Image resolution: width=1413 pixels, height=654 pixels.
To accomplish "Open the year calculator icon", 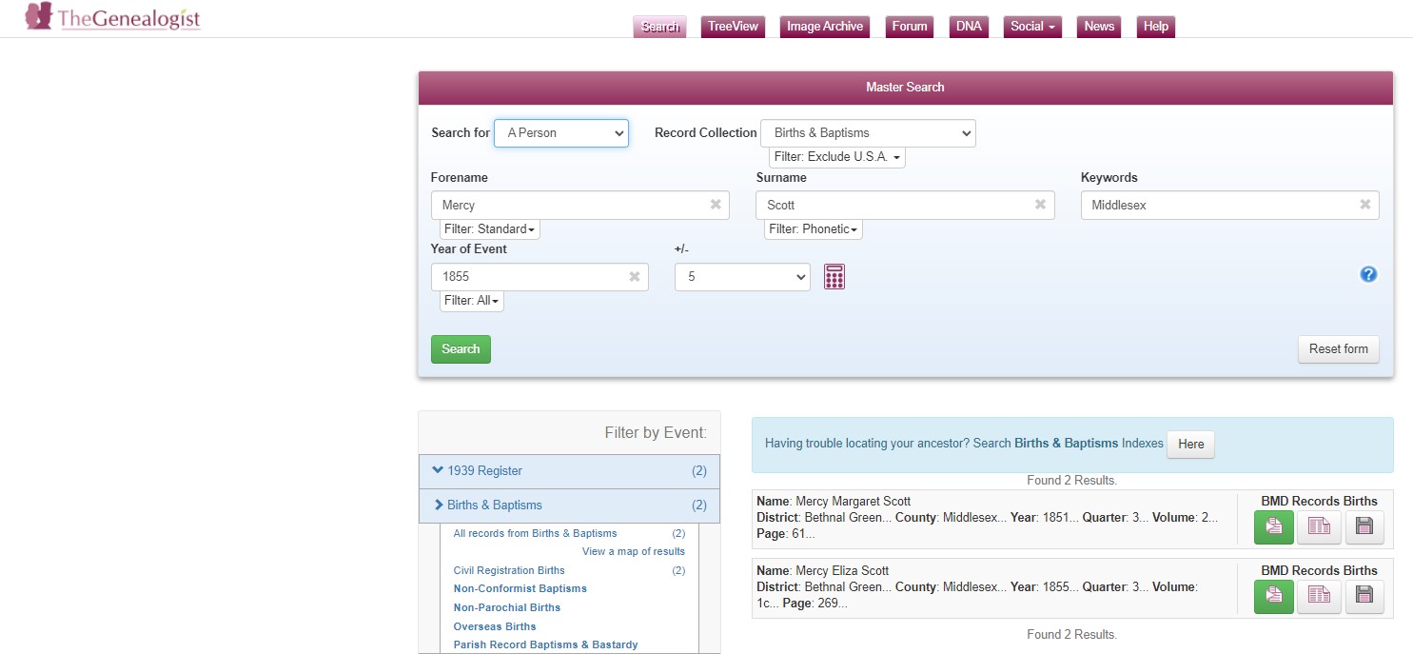I will pyautogui.click(x=834, y=277).
